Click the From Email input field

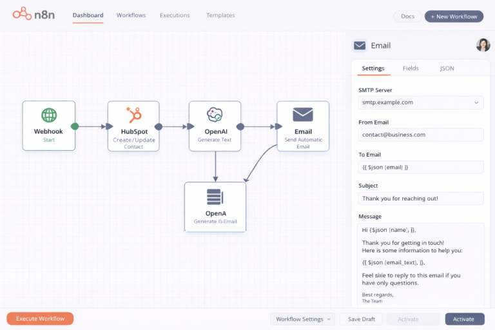421,135
